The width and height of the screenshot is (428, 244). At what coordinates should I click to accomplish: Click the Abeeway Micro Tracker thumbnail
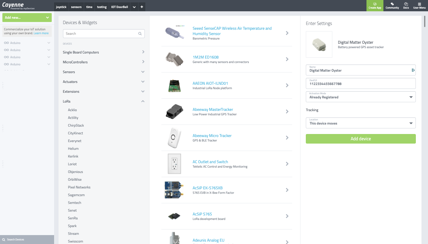174,138
